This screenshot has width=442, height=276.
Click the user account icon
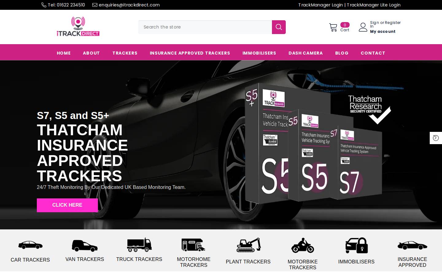pos(363,27)
